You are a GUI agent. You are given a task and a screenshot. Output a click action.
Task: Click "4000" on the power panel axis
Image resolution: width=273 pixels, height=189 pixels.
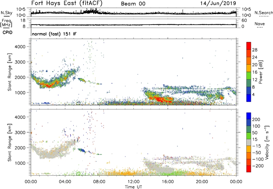coord(20,47)
